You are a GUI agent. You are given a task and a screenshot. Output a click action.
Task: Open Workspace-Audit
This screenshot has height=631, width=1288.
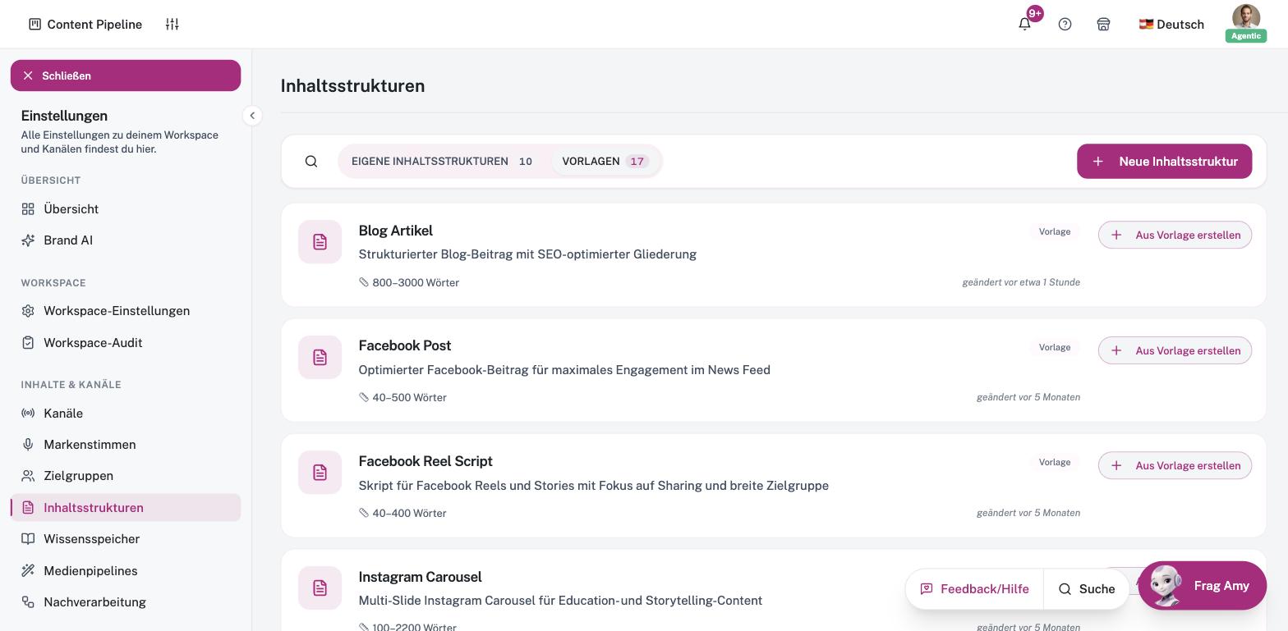[x=126, y=343]
